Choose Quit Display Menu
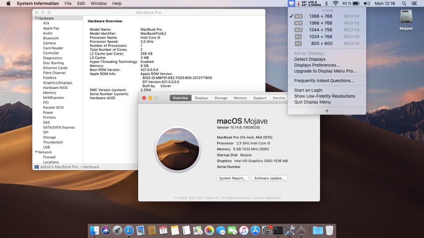Viewport: 424px width, 238px height. 312,102
